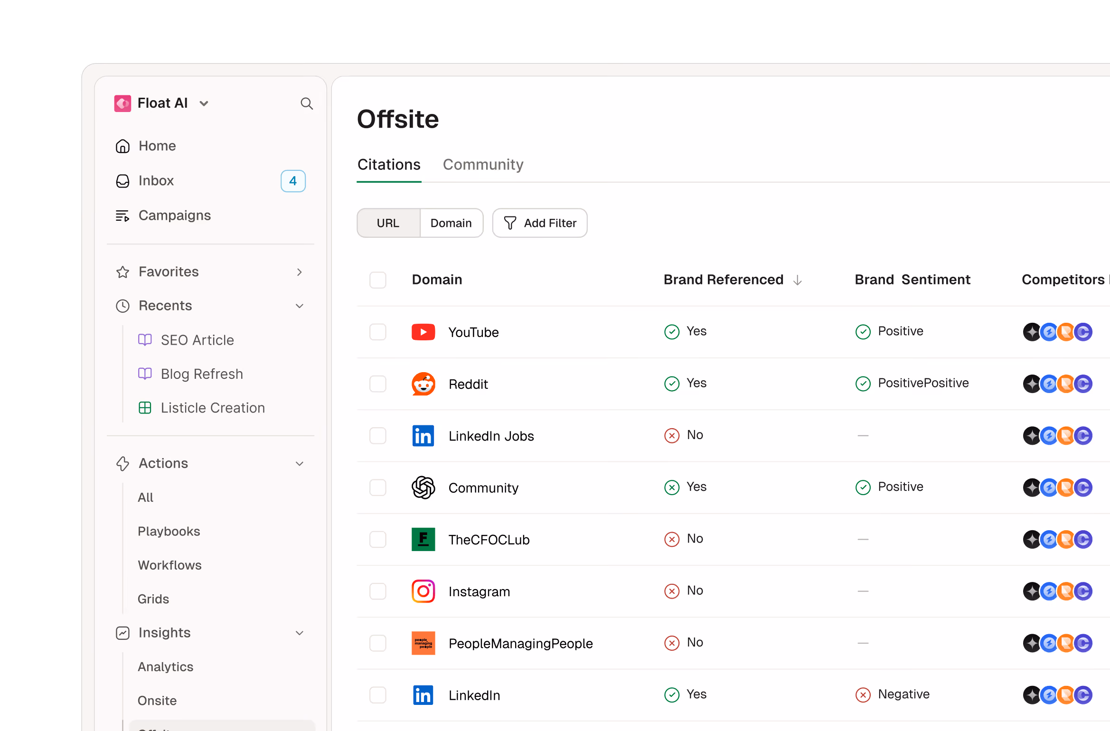Click the Instagram logo icon
The width and height of the screenshot is (1110, 731).
point(423,591)
